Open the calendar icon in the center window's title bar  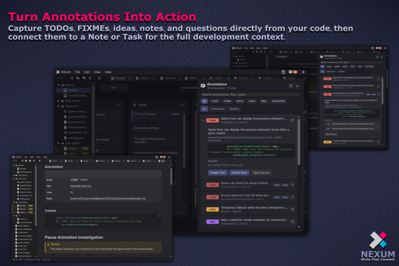(283, 72)
